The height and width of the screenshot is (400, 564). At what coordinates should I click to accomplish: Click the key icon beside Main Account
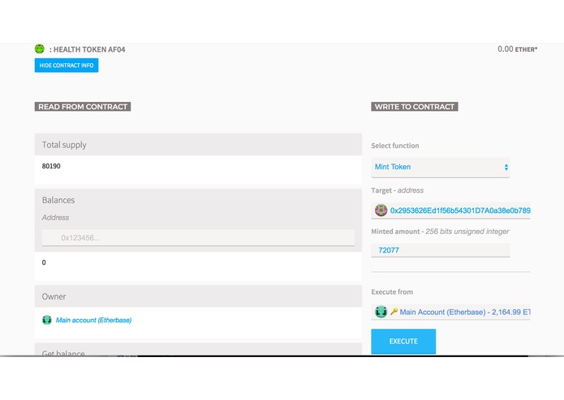tap(394, 312)
